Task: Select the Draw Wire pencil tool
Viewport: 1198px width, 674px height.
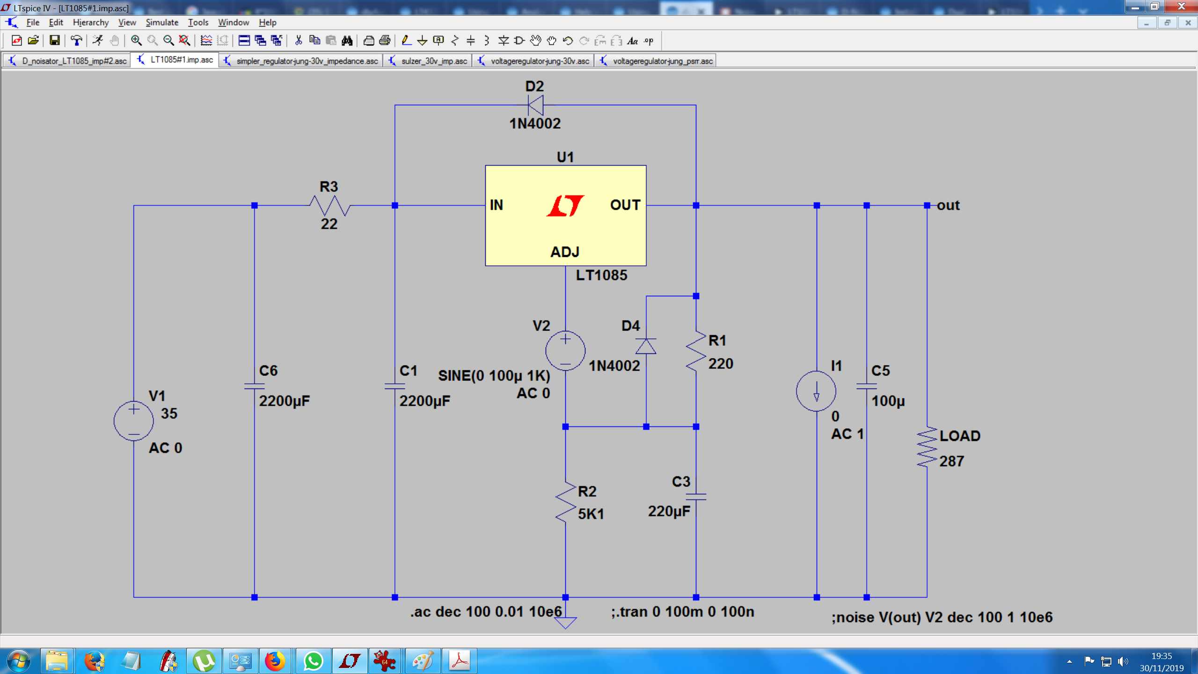Action: pos(406,41)
